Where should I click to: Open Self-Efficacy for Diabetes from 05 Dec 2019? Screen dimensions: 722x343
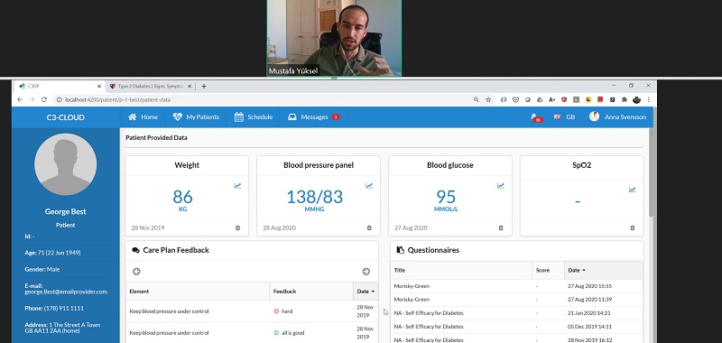click(516, 327)
